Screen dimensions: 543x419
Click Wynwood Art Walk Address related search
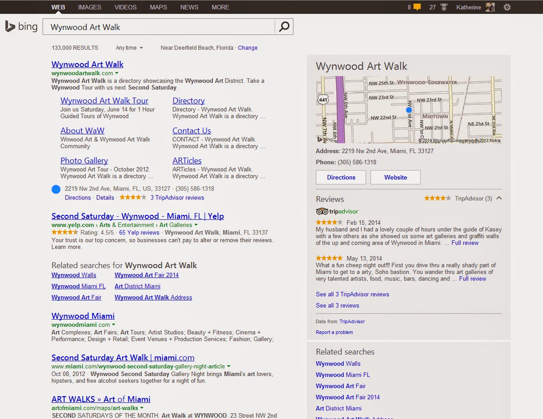pyautogui.click(x=153, y=298)
